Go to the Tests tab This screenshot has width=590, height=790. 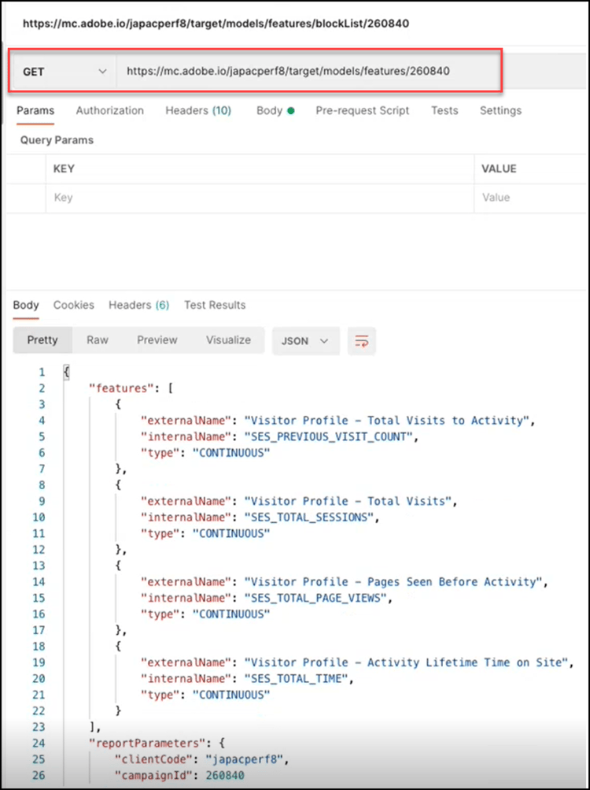pyautogui.click(x=444, y=111)
